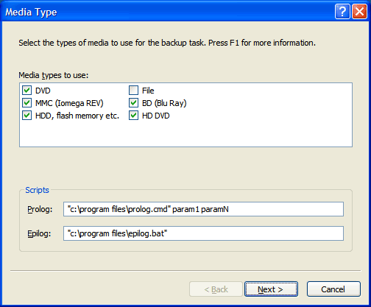The height and width of the screenshot is (307, 371).
Task: Select the File label text
Action: coord(148,91)
